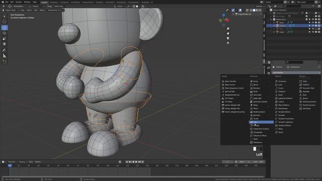Hide the Head object in viewport
This screenshot has height=181, width=322.
click(x=312, y=32)
